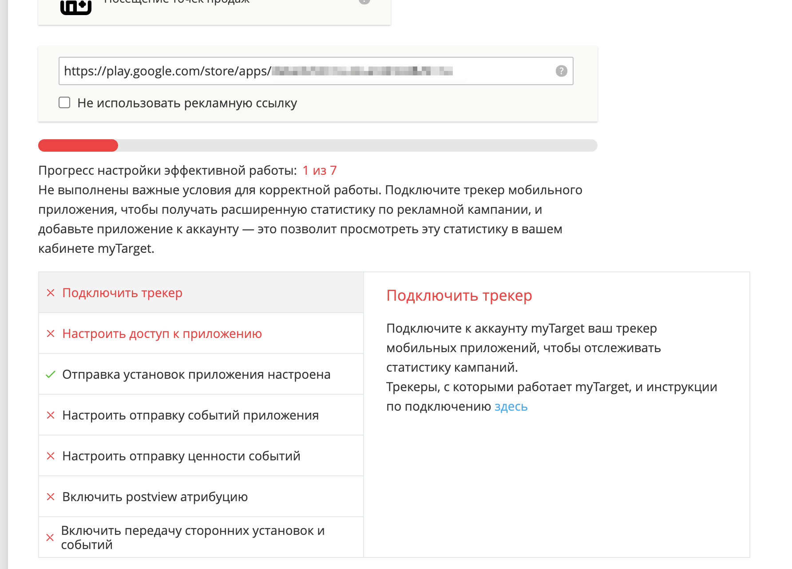Enable "Не использовать рекламную ссылку" checkbox
The image size is (792, 569).
pos(65,103)
